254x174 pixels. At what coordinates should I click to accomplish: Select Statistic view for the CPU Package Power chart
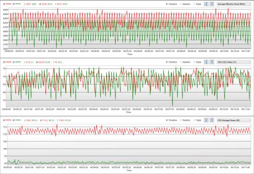181,120
